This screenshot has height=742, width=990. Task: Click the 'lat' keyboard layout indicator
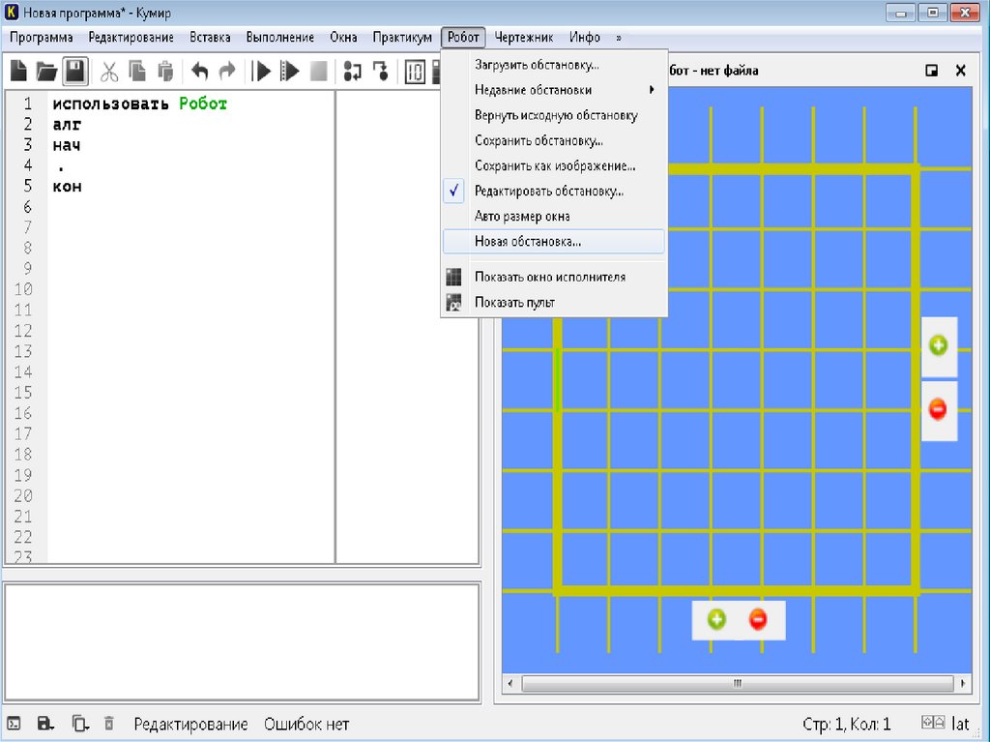[x=960, y=724]
